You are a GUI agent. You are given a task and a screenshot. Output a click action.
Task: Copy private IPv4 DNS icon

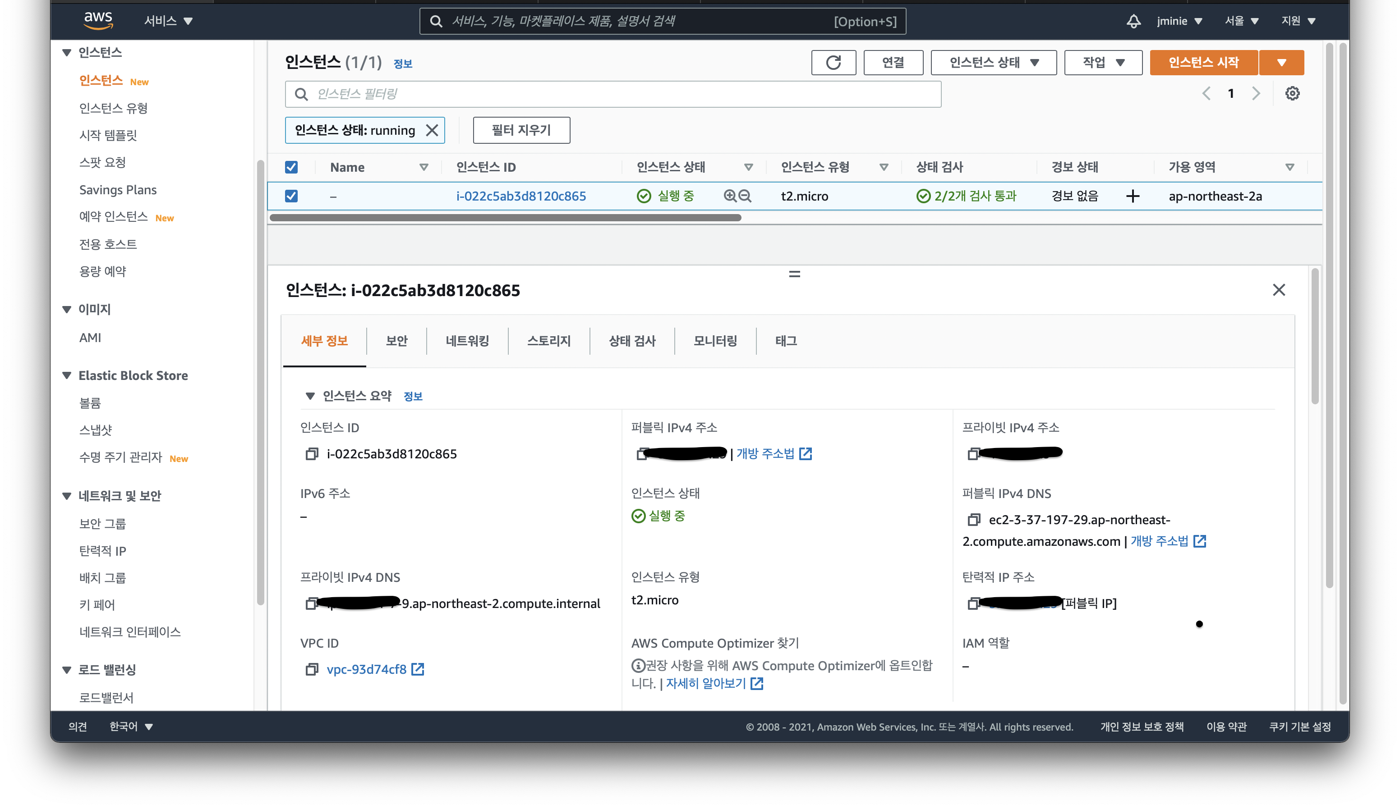pos(312,603)
